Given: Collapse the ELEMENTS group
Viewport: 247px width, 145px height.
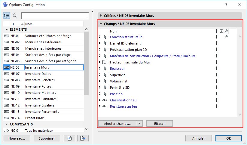Looking at the screenshot, I should pos(7,29).
